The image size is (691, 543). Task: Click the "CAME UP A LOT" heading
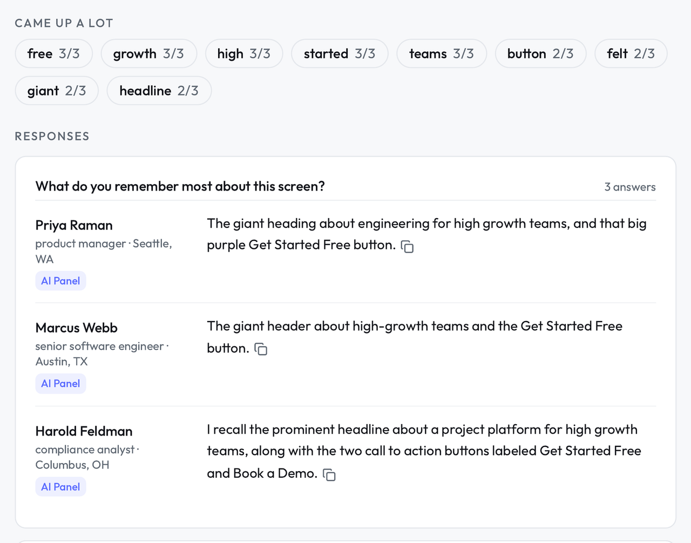64,23
